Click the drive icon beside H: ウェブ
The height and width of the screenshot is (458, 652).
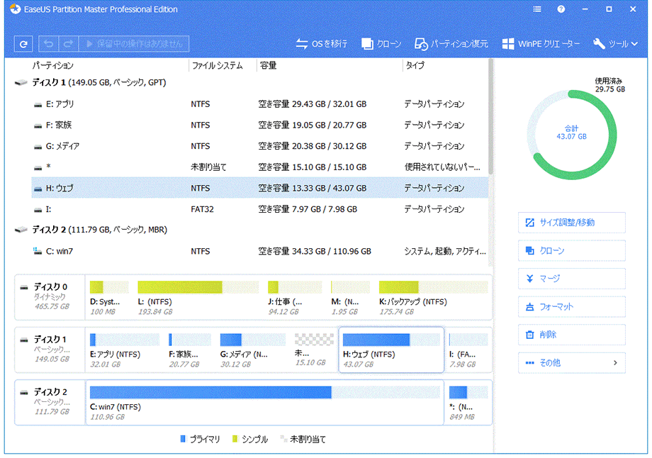click(x=38, y=189)
